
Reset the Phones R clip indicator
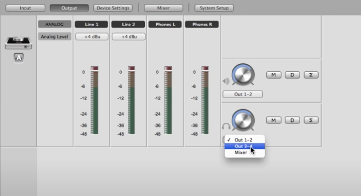[x=205, y=68]
